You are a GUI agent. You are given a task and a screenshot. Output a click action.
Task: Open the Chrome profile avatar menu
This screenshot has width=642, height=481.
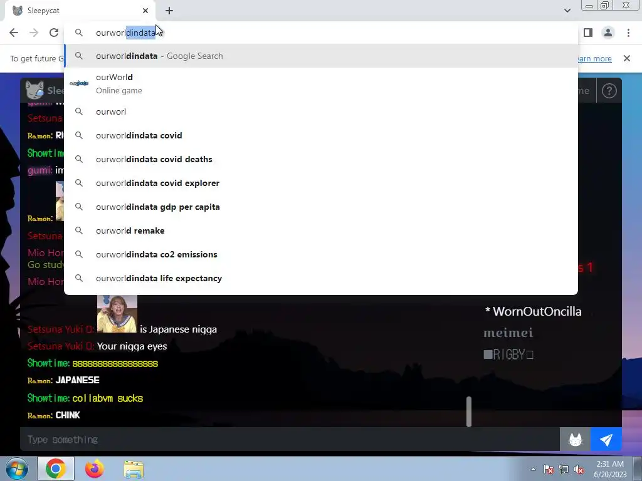608,33
